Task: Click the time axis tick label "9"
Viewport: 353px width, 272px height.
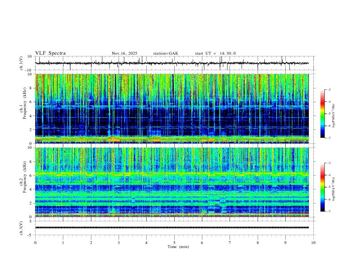Action: [x=285, y=243]
